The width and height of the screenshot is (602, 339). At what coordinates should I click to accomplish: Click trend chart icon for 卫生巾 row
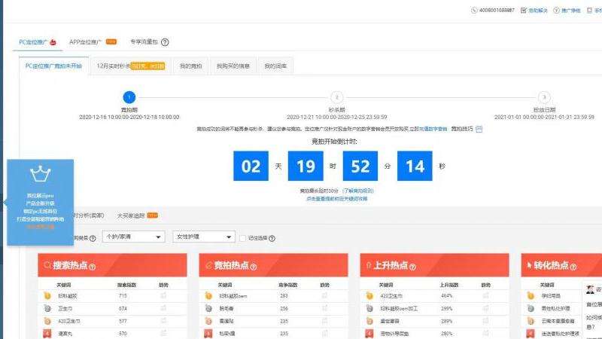tap(163, 308)
